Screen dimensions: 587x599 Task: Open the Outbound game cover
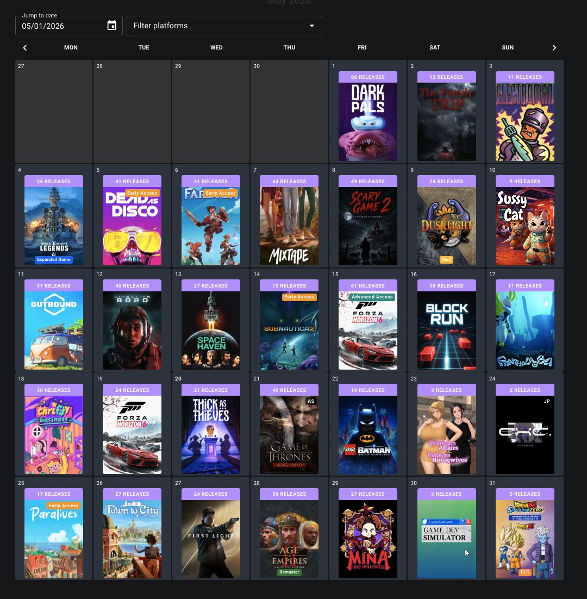[x=53, y=330]
